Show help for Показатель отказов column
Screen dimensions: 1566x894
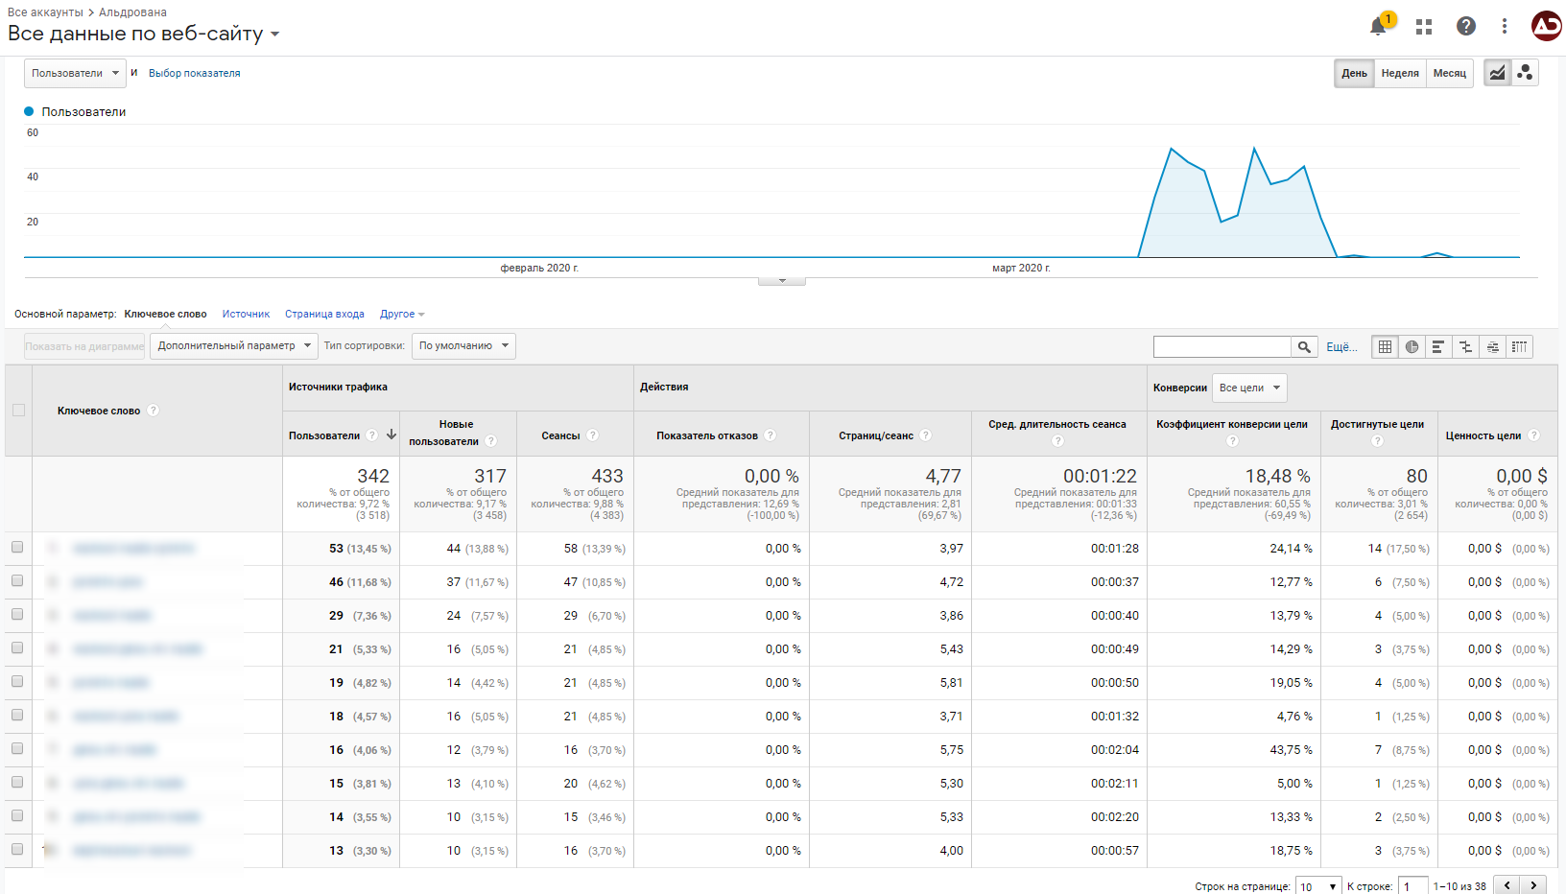(770, 435)
